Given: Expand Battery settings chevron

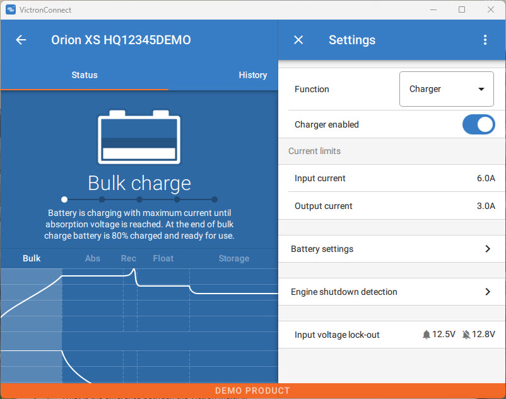Looking at the screenshot, I should (487, 249).
